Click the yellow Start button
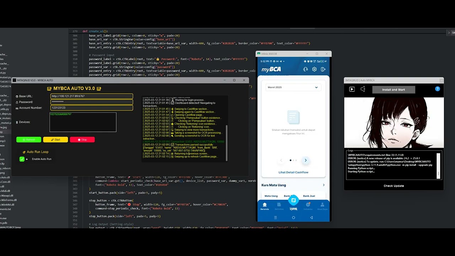The width and height of the screenshot is (455, 256). 55,140
